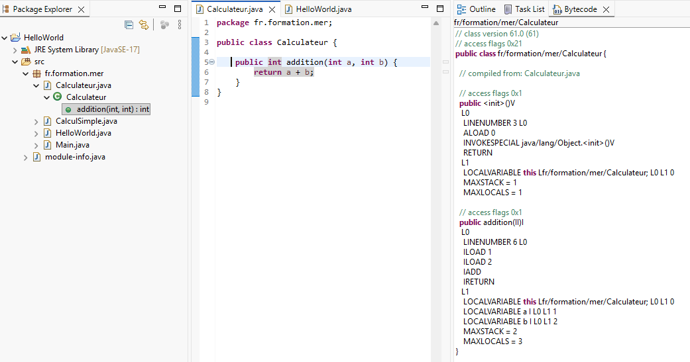
Task: Close the Package Explorer tab
Action: click(81, 9)
